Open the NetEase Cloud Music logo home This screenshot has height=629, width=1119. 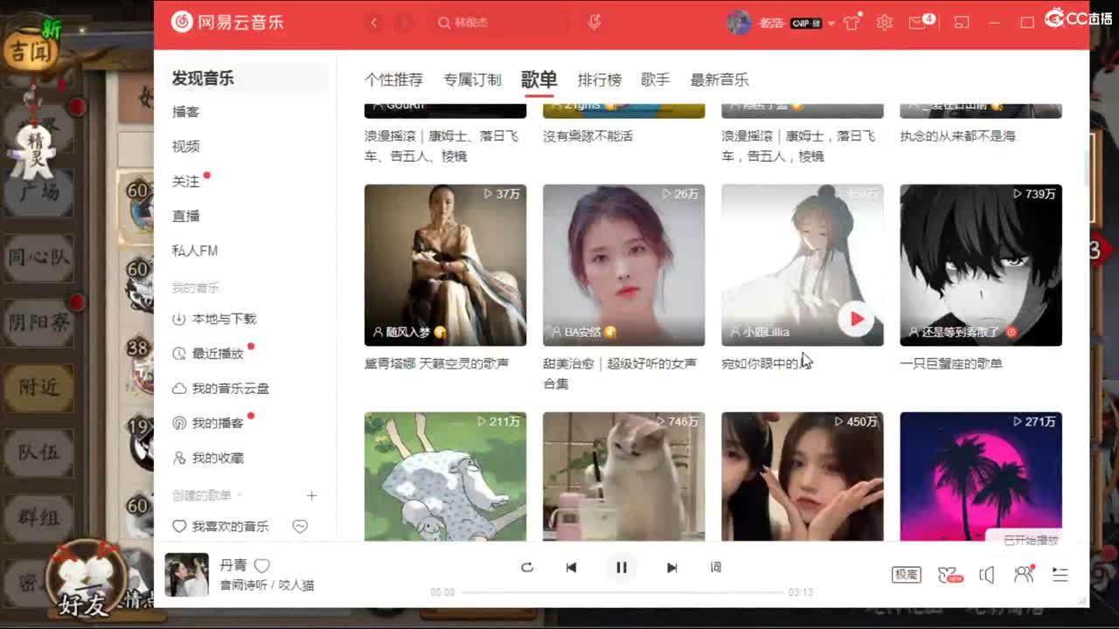pos(227,22)
